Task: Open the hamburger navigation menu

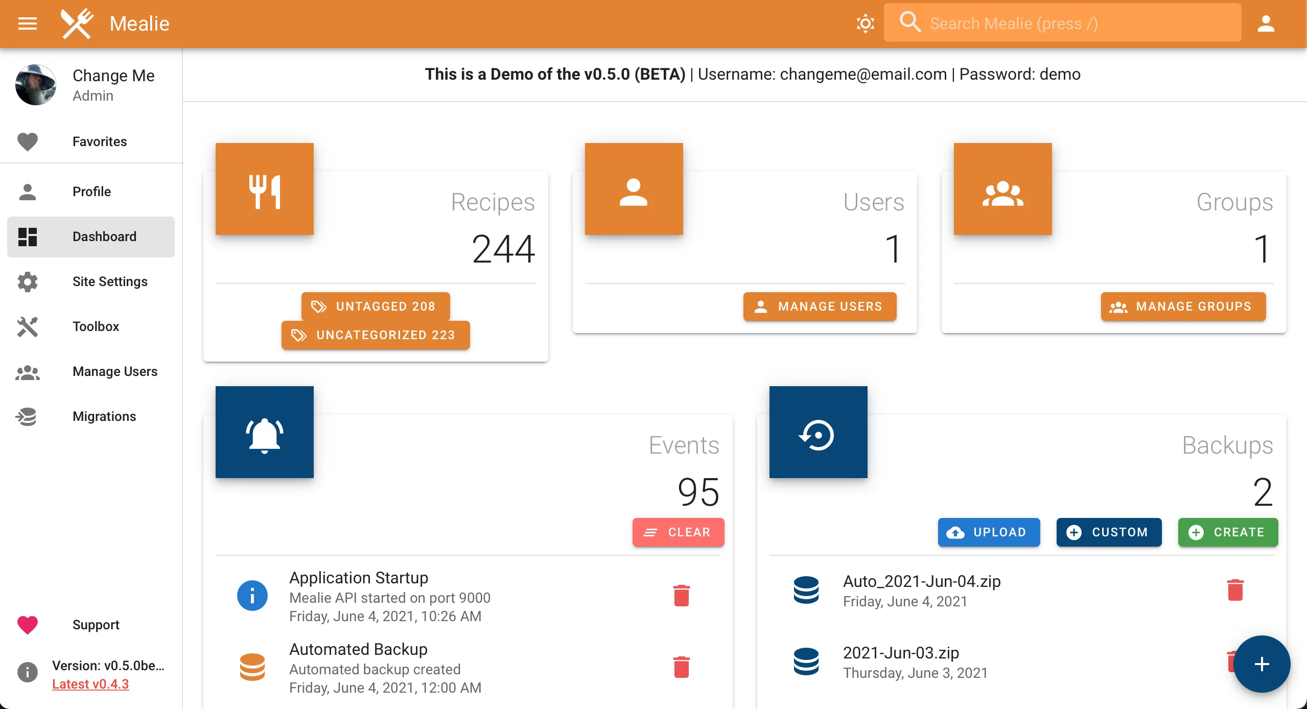Action: (28, 23)
